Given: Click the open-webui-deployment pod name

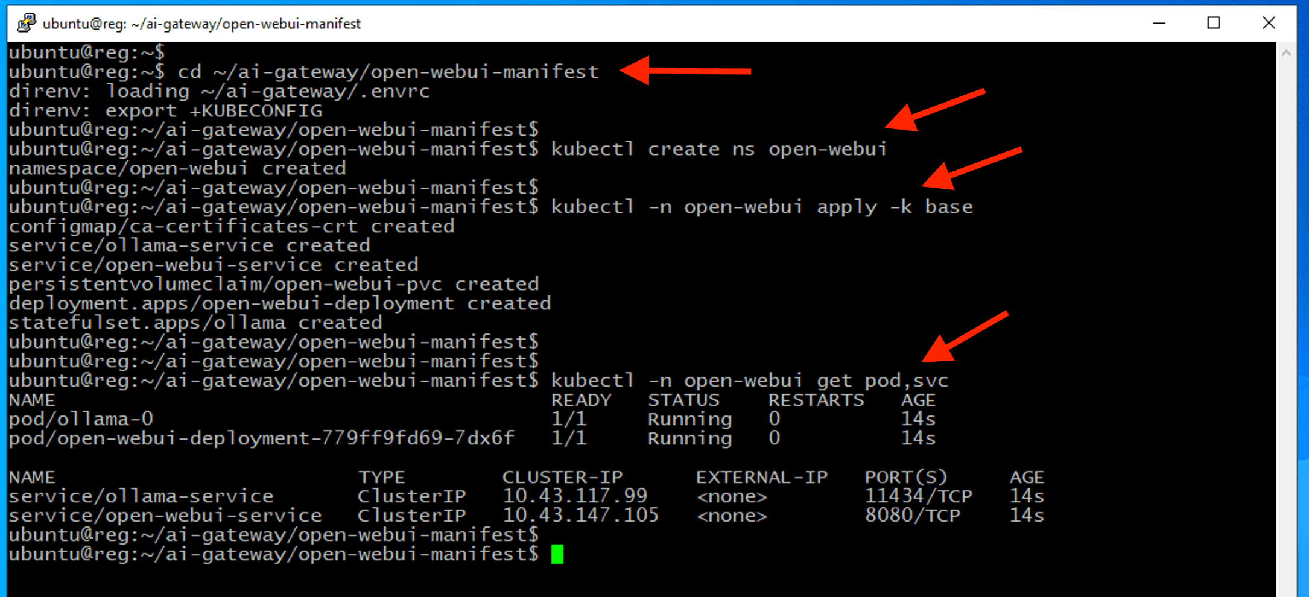Looking at the screenshot, I should pyautogui.click(x=261, y=438).
